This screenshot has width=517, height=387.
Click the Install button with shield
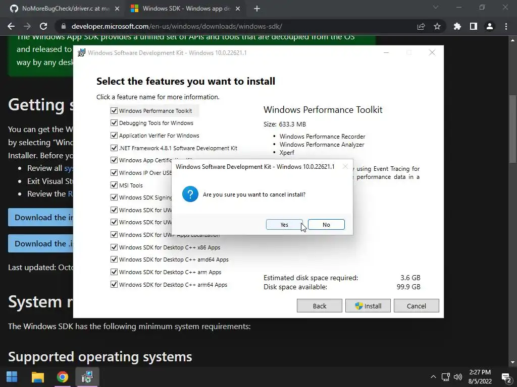pyautogui.click(x=368, y=306)
